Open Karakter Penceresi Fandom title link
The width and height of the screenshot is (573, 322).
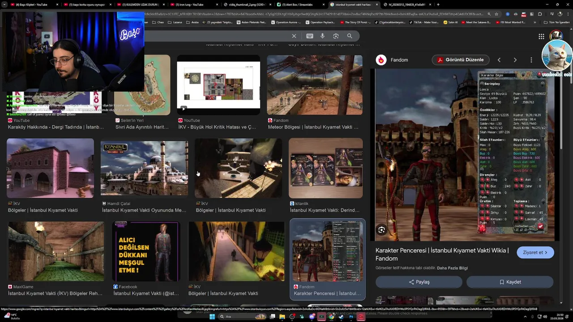click(x=442, y=254)
